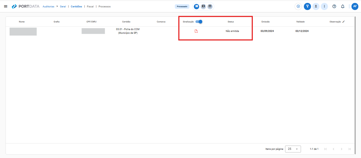The height and width of the screenshot is (158, 361).
Task: Sort by the CPF/CNPJ column header
Action: coord(91,22)
